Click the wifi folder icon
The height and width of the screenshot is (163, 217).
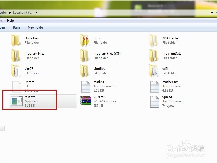(154, 71)
